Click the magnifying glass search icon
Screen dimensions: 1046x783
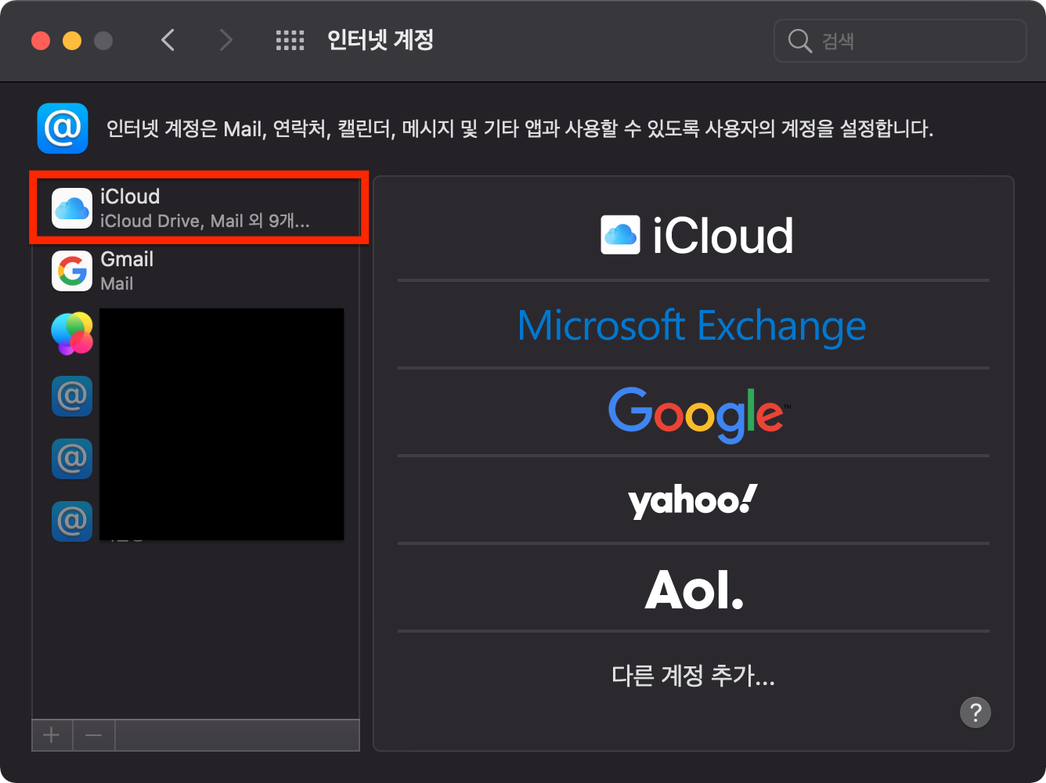799,41
